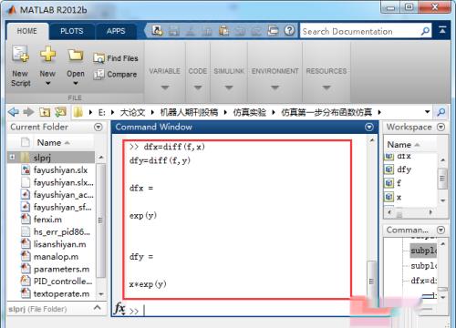Open the New file dropdown
The width and height of the screenshot is (456, 328).
pyautogui.click(x=47, y=83)
